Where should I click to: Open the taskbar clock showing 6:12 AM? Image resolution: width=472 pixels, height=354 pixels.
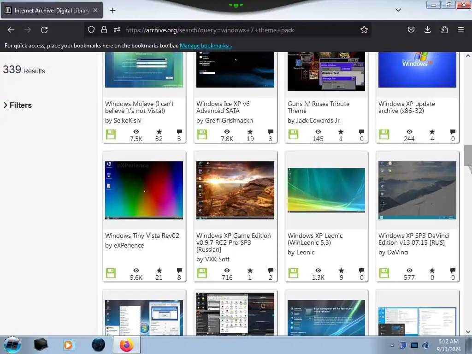point(448,345)
